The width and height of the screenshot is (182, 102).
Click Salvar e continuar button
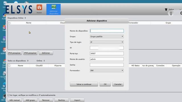[x=84, y=84]
